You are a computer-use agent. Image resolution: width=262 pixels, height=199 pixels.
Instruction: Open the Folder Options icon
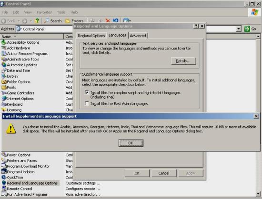point(4,82)
